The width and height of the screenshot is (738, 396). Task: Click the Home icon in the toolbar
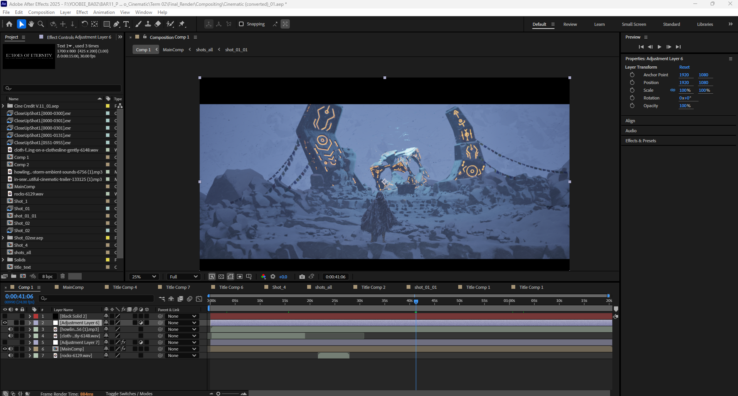(x=9, y=24)
